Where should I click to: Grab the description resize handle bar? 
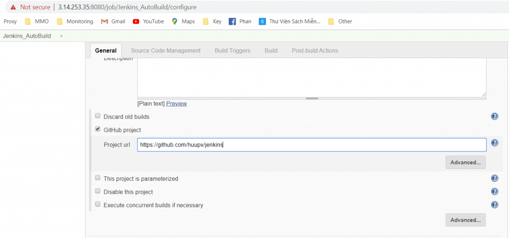[312, 98]
